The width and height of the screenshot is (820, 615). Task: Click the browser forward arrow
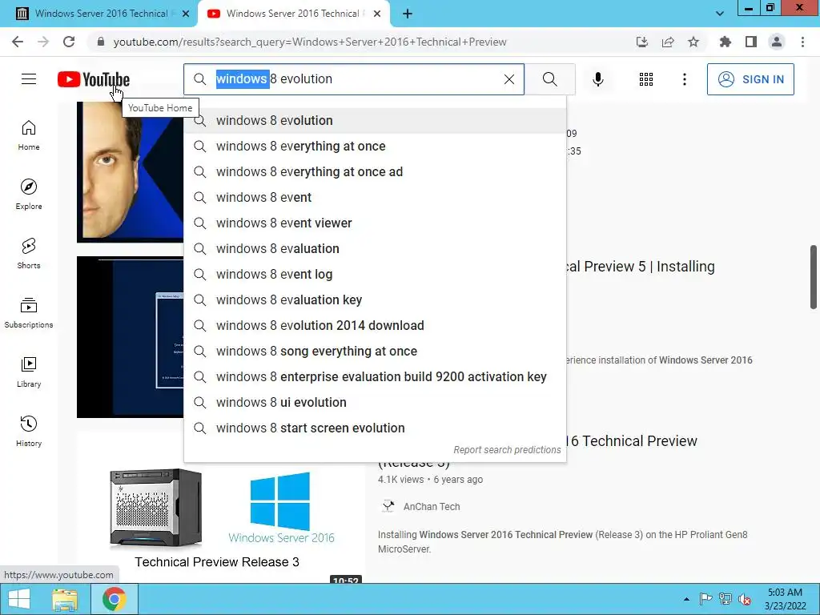[x=43, y=42]
